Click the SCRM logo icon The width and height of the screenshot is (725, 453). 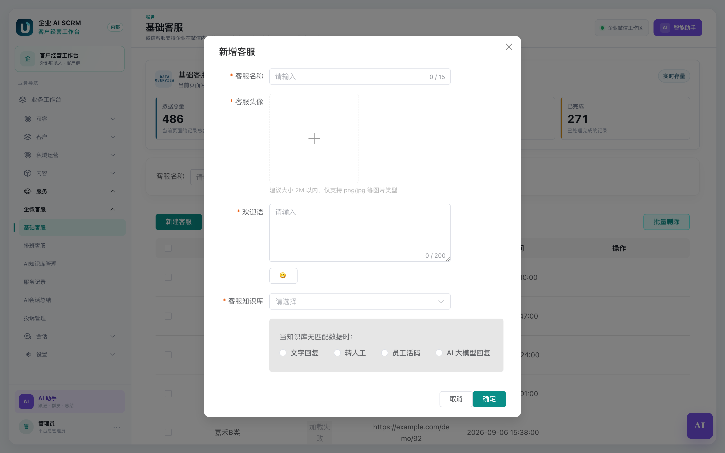click(25, 27)
